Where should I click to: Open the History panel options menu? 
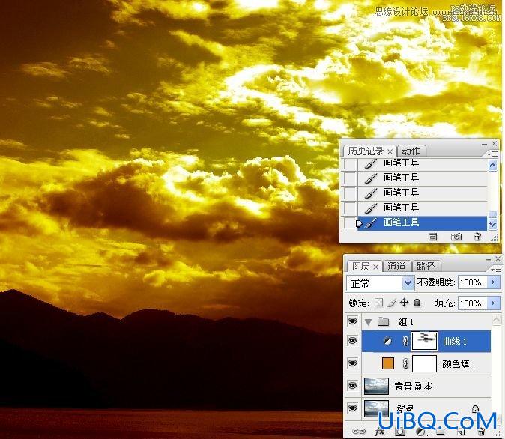pos(492,154)
